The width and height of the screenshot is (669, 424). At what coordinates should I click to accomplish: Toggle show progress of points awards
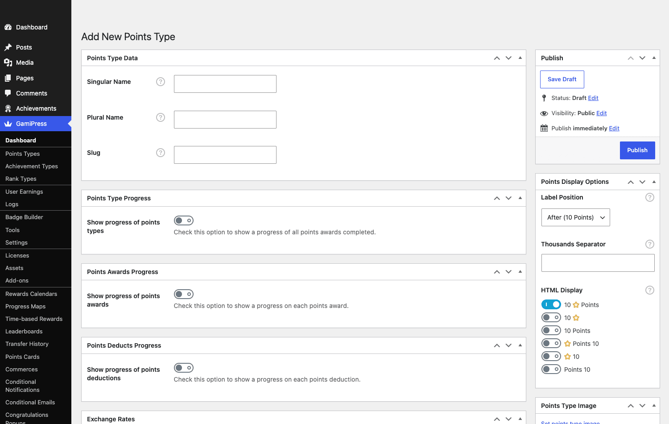click(184, 294)
